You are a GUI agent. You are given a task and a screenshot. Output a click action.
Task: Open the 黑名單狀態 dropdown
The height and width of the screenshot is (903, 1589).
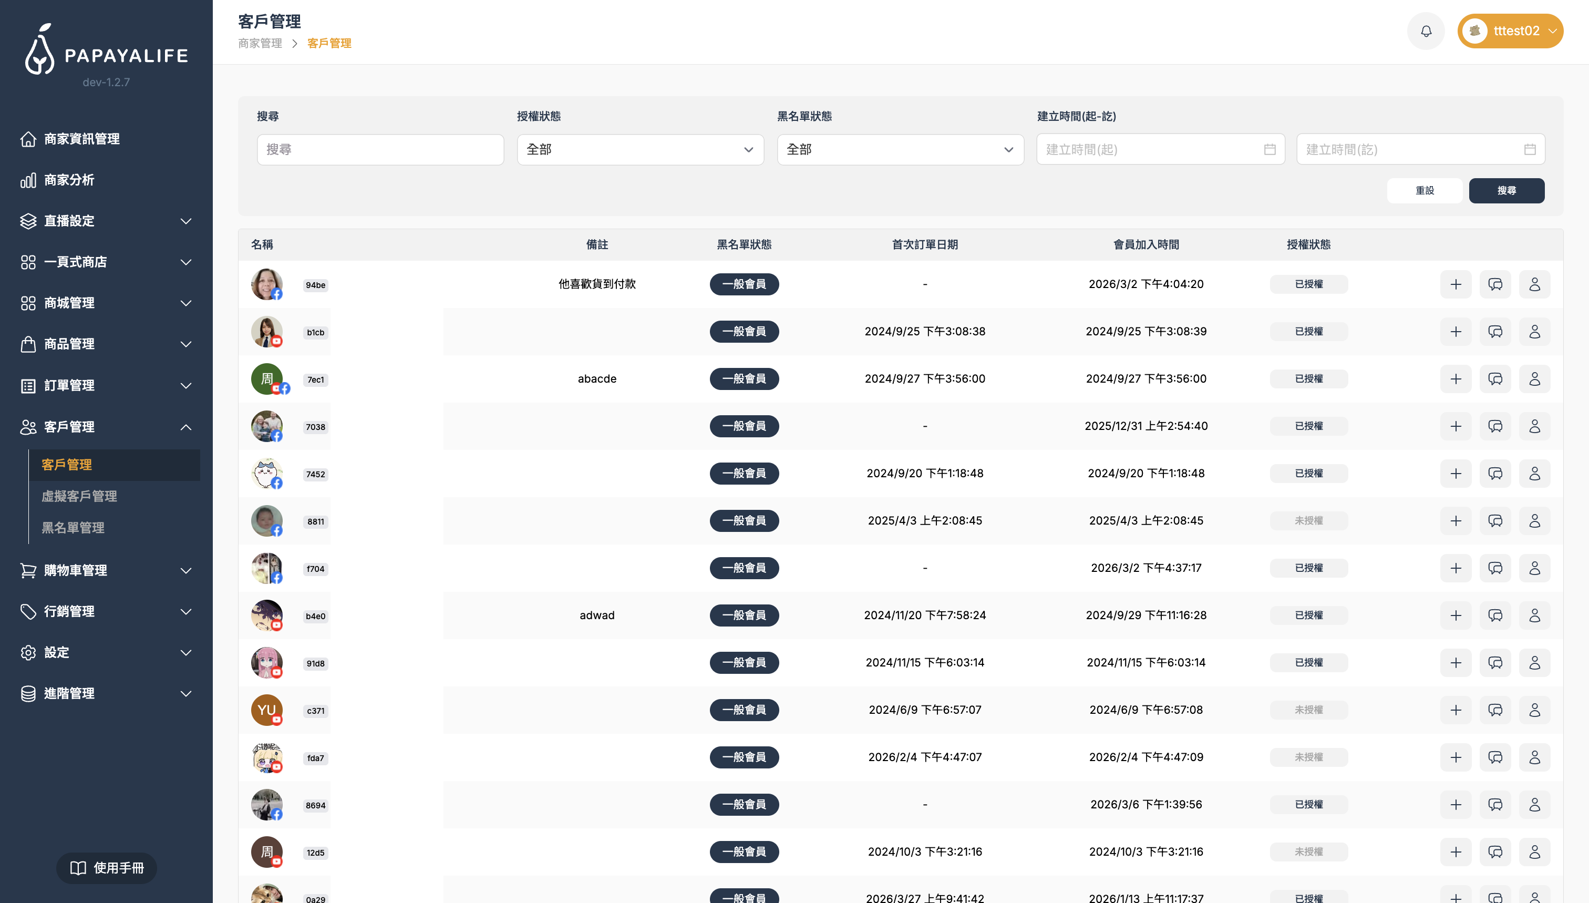(900, 149)
